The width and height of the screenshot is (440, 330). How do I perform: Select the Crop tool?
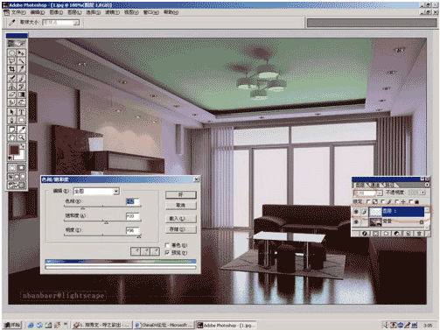(x=12, y=69)
